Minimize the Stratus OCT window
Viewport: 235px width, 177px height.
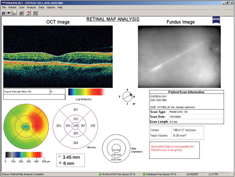tap(224, 3)
